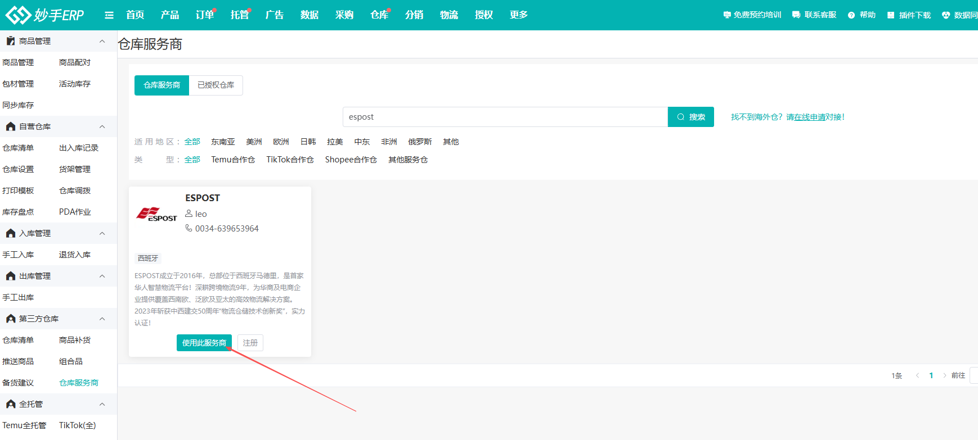
Task: Filter type by 其他服务仓
Action: [x=408, y=160]
